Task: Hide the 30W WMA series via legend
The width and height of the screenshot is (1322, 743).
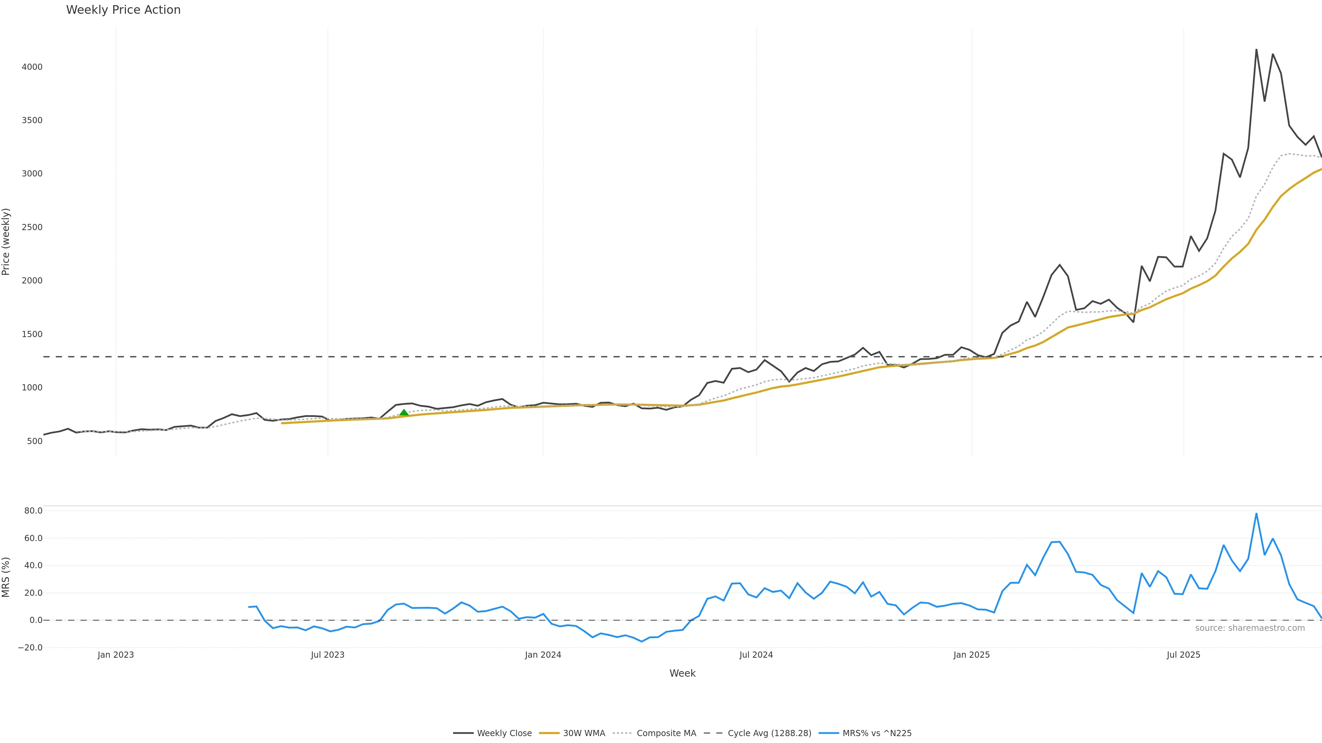Action: (584, 733)
